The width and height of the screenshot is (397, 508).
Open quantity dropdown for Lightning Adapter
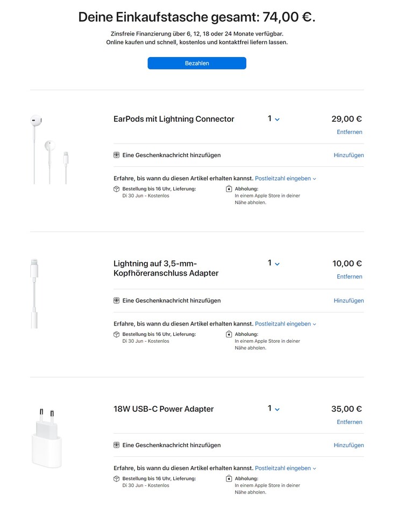click(x=273, y=263)
